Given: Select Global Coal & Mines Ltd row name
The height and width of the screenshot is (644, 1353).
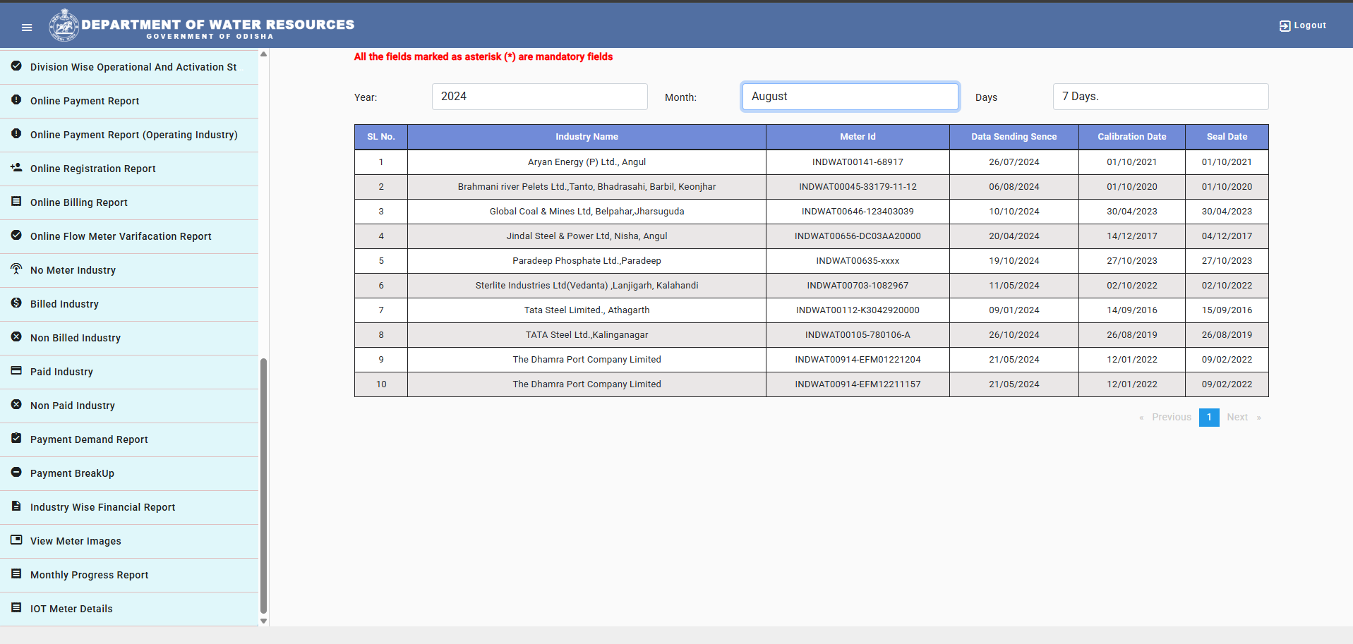Looking at the screenshot, I should click(x=587, y=212).
